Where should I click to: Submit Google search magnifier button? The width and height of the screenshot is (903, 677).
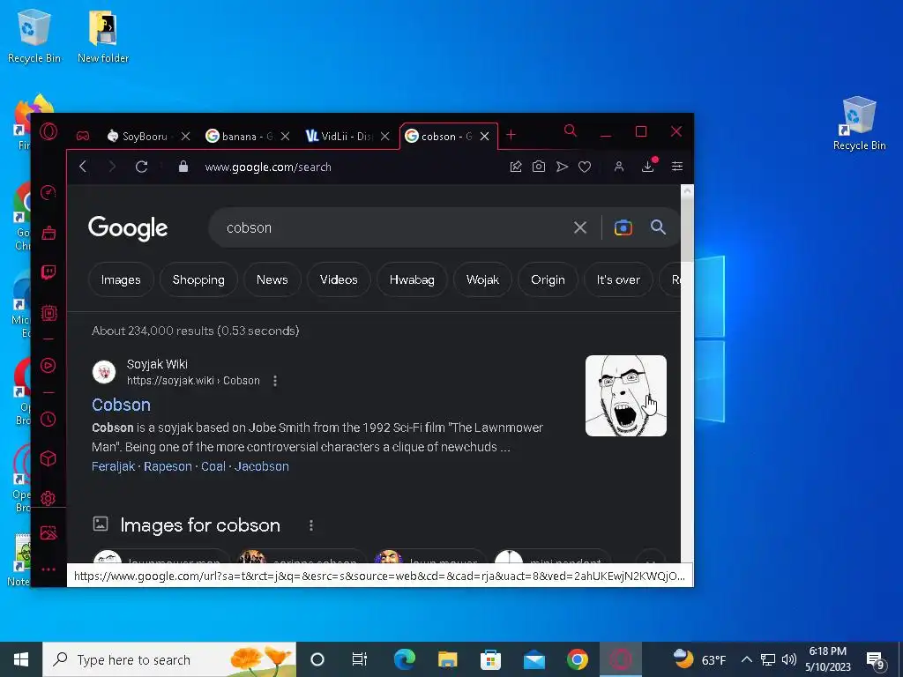pos(658,227)
